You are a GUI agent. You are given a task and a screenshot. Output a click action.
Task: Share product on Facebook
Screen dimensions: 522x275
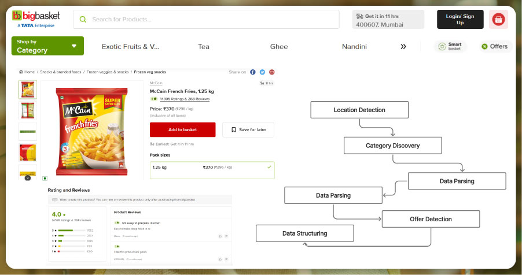(x=253, y=72)
